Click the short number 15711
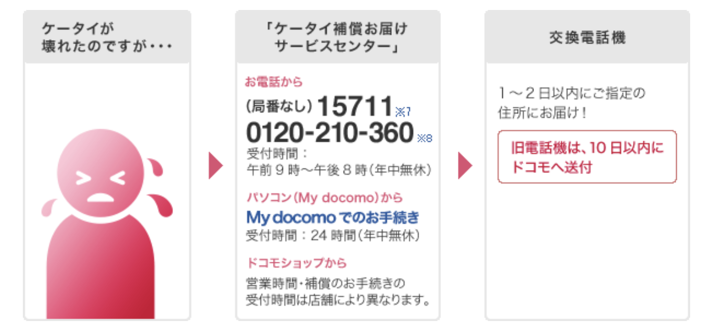 (355, 105)
